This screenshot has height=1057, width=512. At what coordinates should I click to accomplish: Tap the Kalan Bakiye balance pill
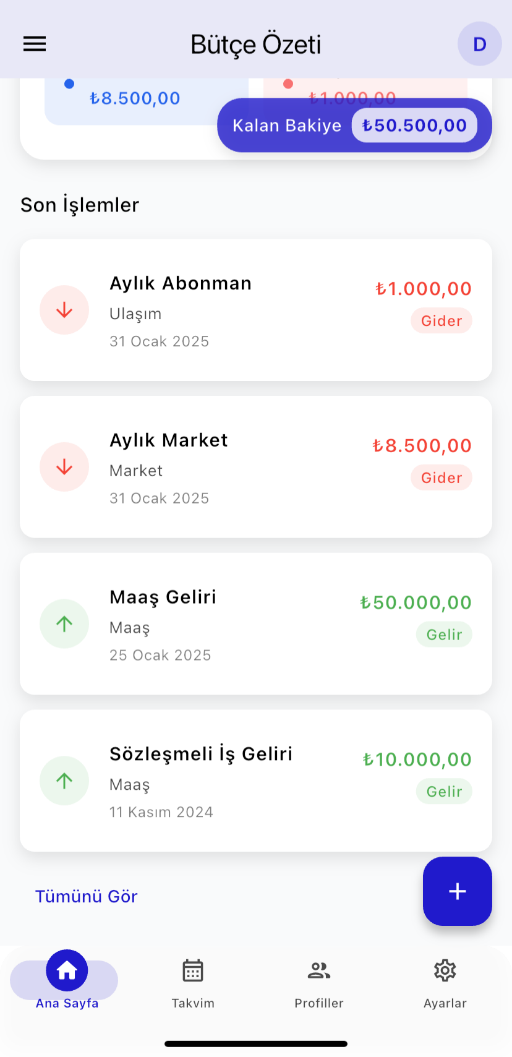point(354,126)
